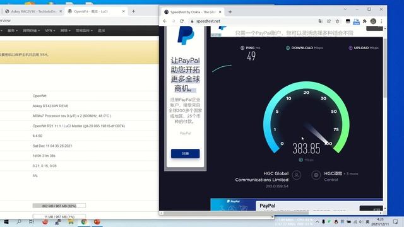Viewport: 404px width, 227px height.
Task: Expand the 服务 menu in OpenWrt navbar
Action: coord(13,31)
